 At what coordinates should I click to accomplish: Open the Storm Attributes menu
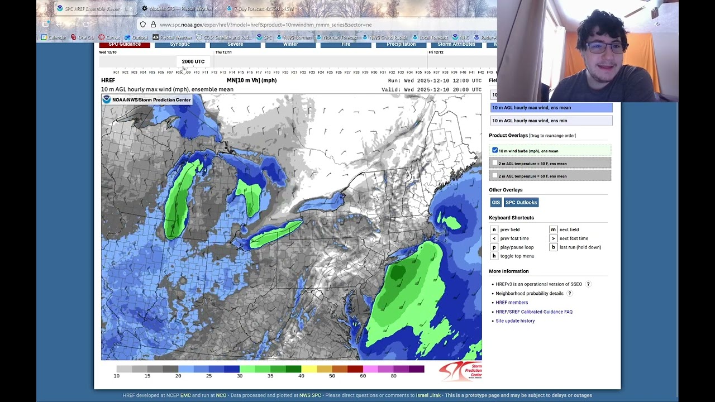point(456,45)
